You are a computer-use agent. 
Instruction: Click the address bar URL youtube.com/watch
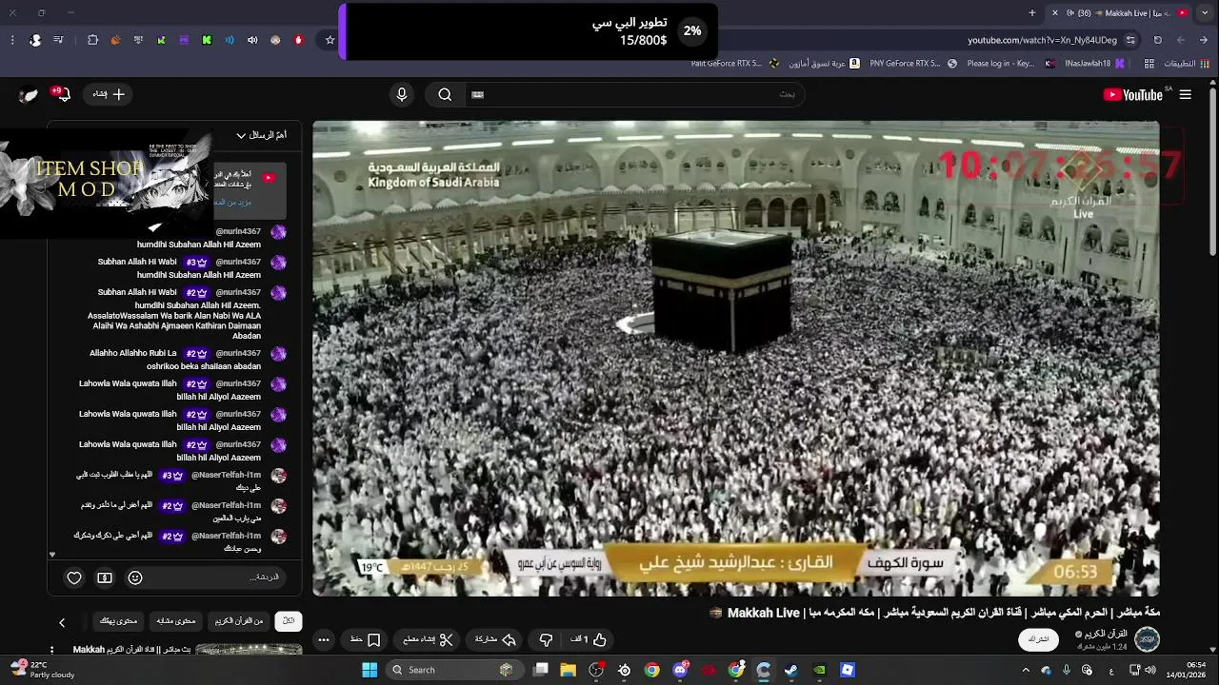(x=1043, y=40)
